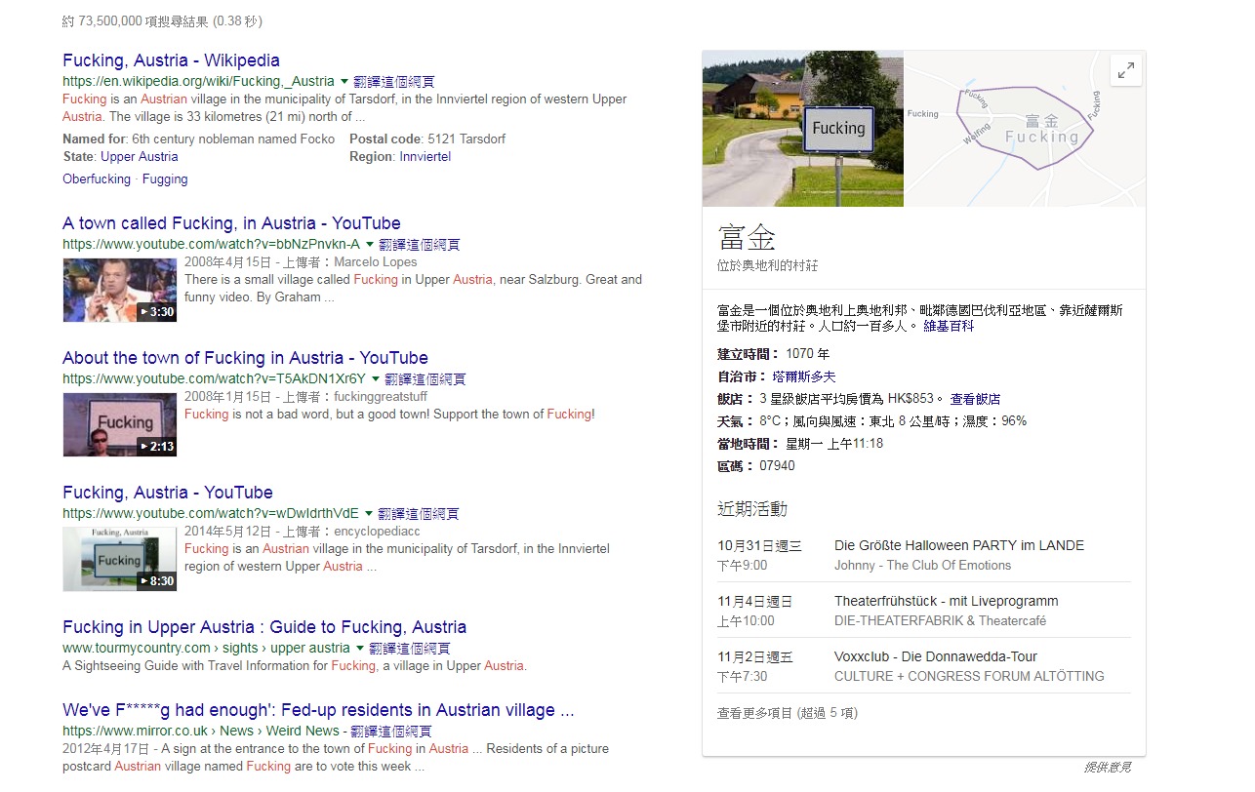Follow the Oberfucking sitelink
The height and width of the screenshot is (792, 1255).
[x=97, y=178]
